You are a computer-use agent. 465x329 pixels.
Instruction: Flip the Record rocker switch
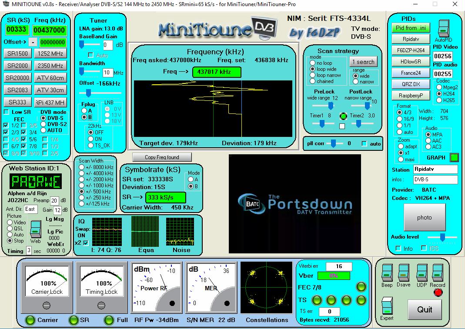(x=438, y=273)
